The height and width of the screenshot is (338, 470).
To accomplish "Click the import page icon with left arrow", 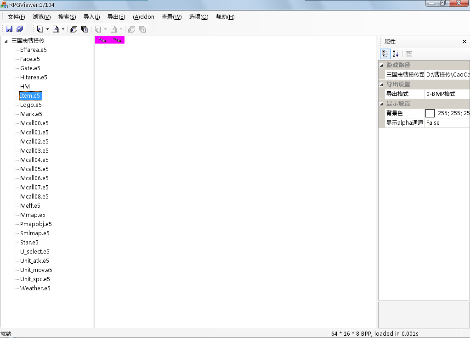I will point(40,29).
